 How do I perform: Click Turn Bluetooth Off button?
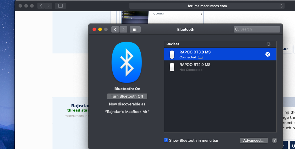[127, 96]
